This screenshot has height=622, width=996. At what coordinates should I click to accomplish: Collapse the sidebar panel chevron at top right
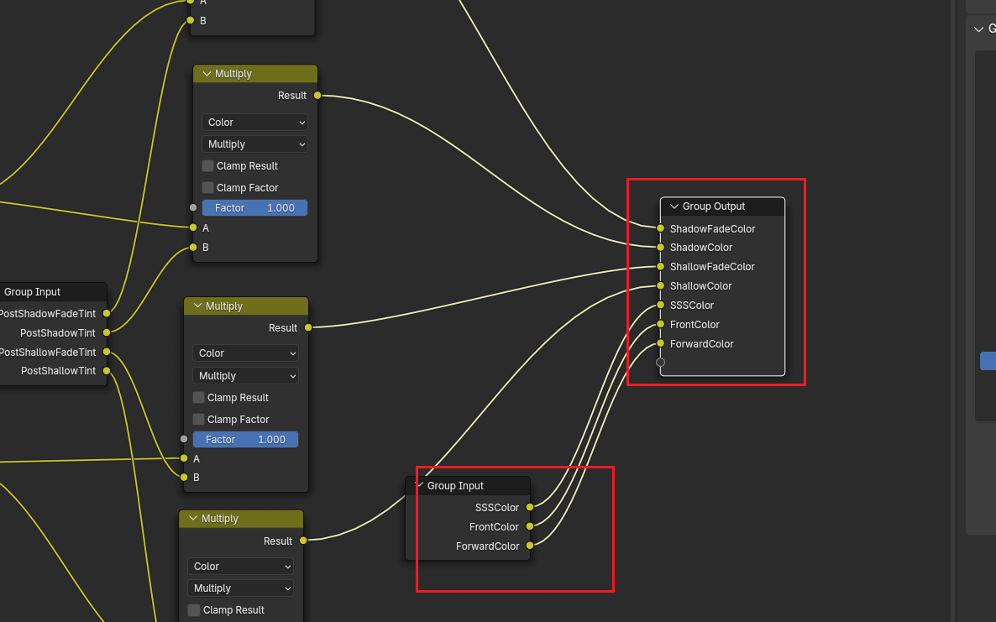point(978,29)
